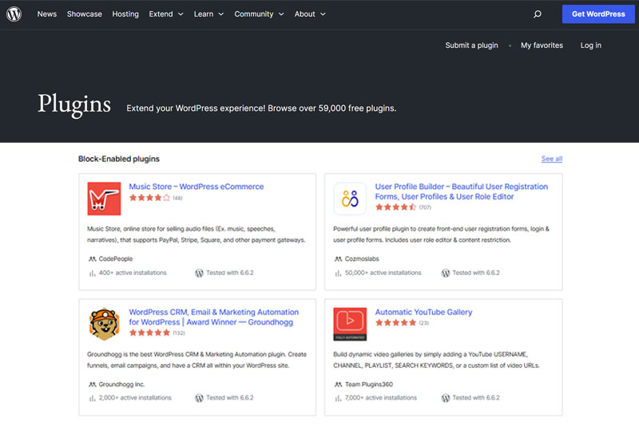This screenshot has height=425, width=639.
Task: Click the (23) review count
Action: [x=424, y=323]
